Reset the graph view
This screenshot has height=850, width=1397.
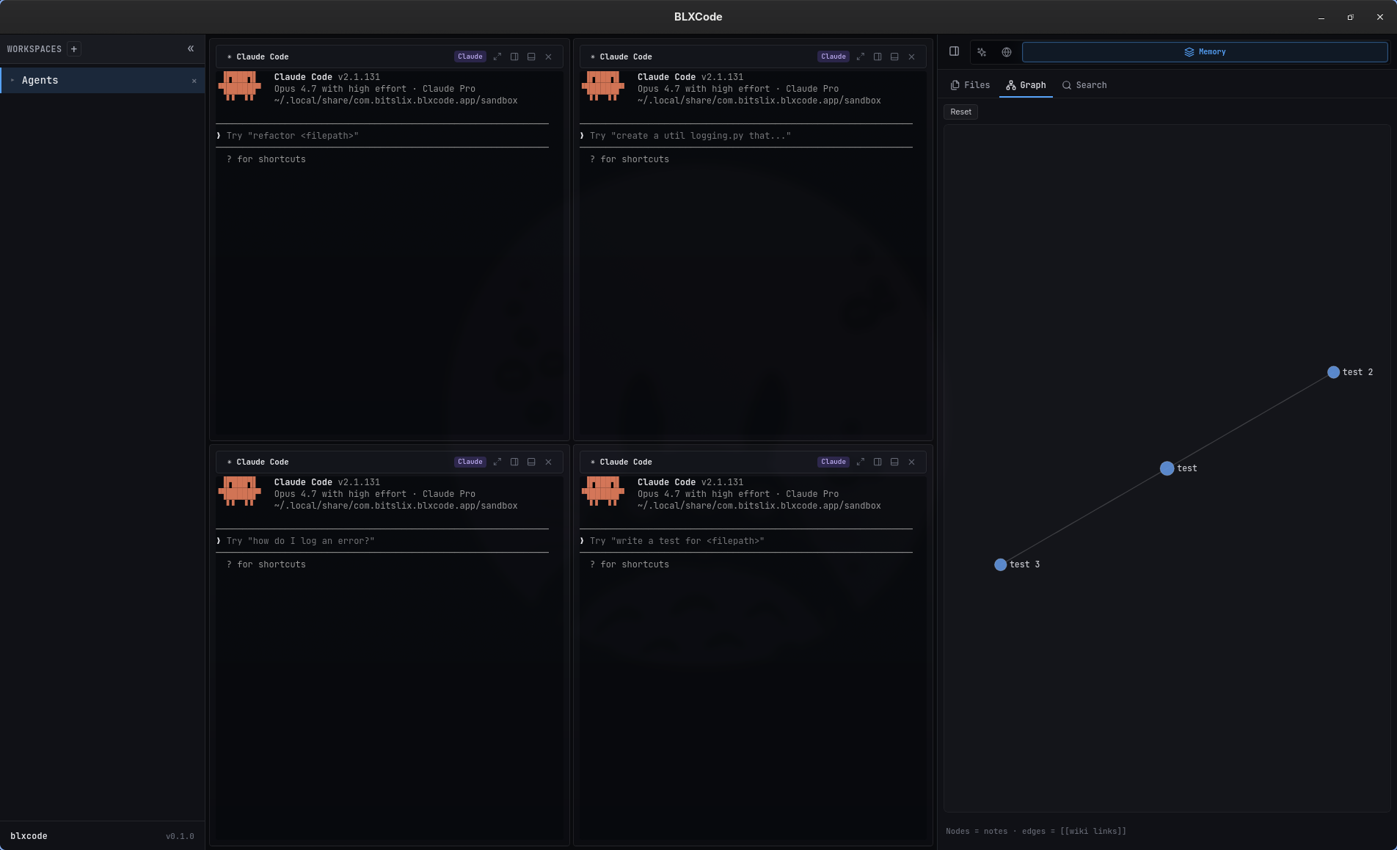click(960, 112)
